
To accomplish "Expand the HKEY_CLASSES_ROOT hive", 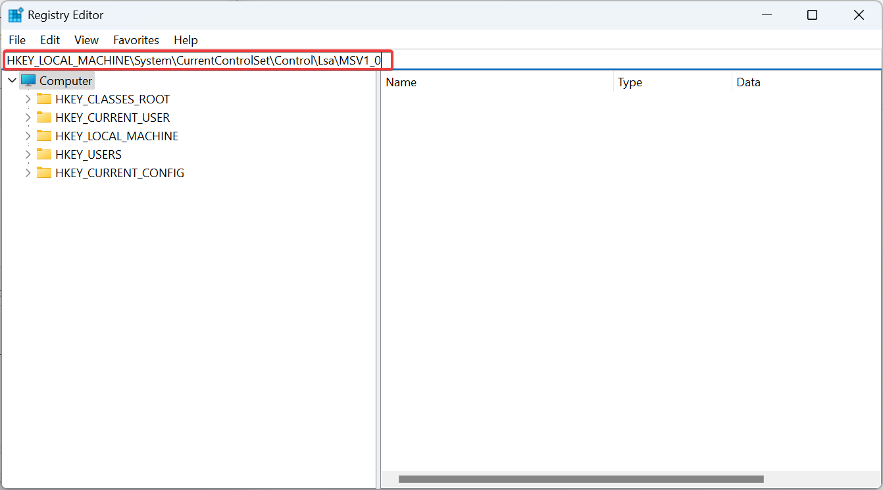I will [x=28, y=99].
